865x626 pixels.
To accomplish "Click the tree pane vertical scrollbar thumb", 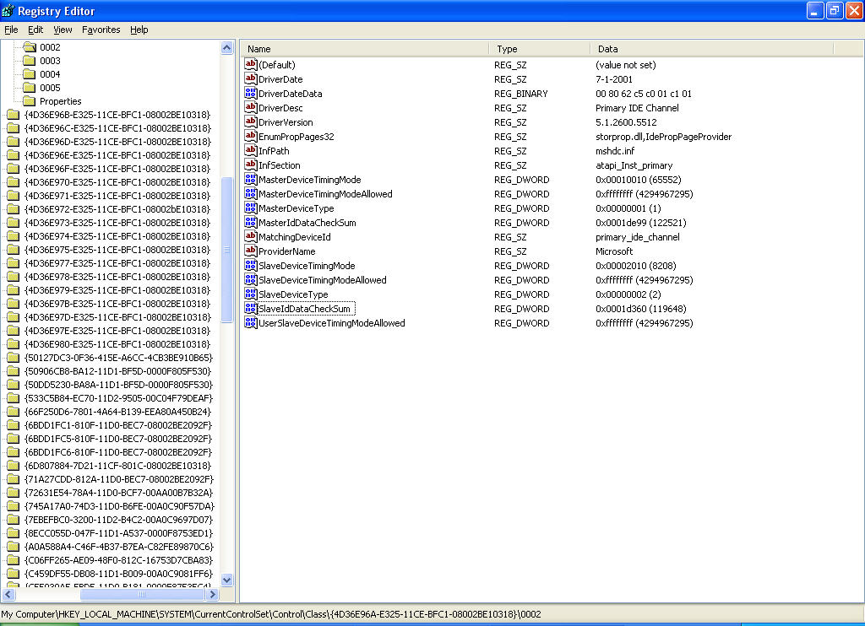I will click(226, 250).
